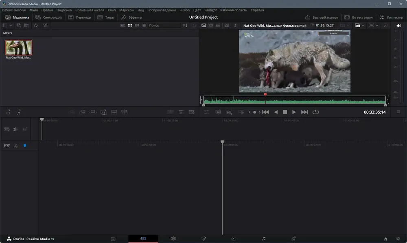Stop playback with the stop button
The image size is (407, 243).
point(285,112)
